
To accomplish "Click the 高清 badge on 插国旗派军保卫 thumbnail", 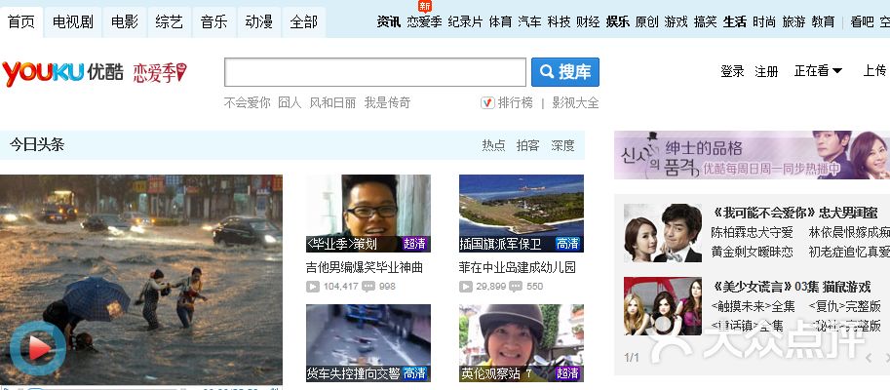I will click(568, 244).
